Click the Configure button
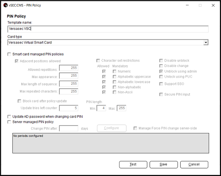This screenshot has width=221, height=176. pyautogui.click(x=112, y=128)
